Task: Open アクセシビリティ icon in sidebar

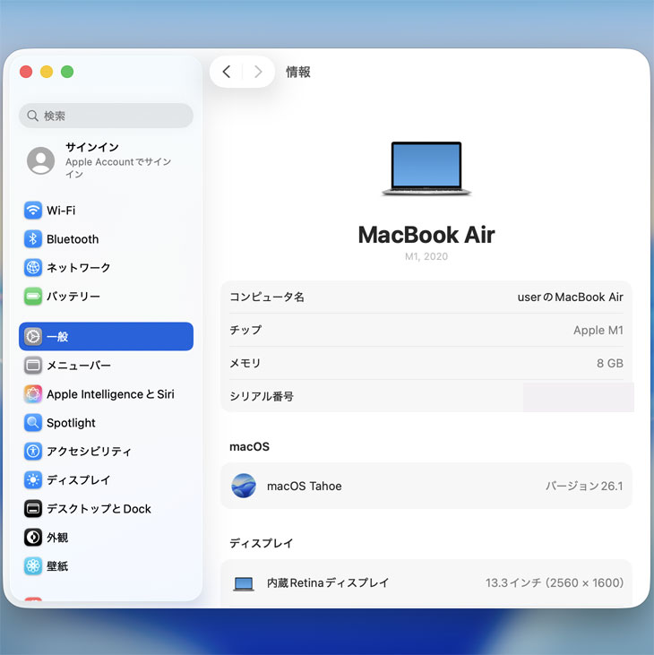Action: coord(33,452)
